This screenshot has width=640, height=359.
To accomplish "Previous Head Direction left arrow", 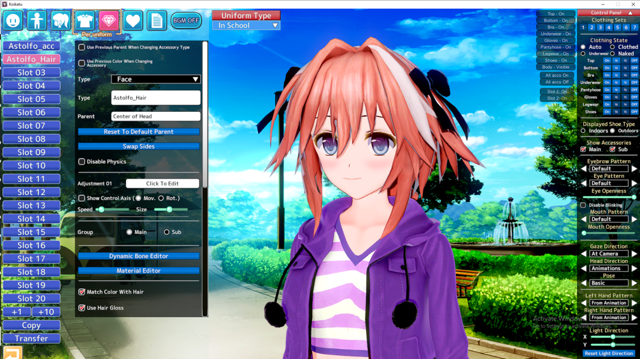I will [584, 268].
